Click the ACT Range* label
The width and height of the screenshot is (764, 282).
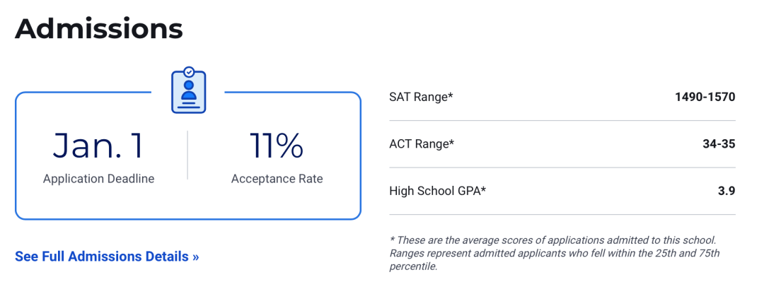click(x=422, y=143)
